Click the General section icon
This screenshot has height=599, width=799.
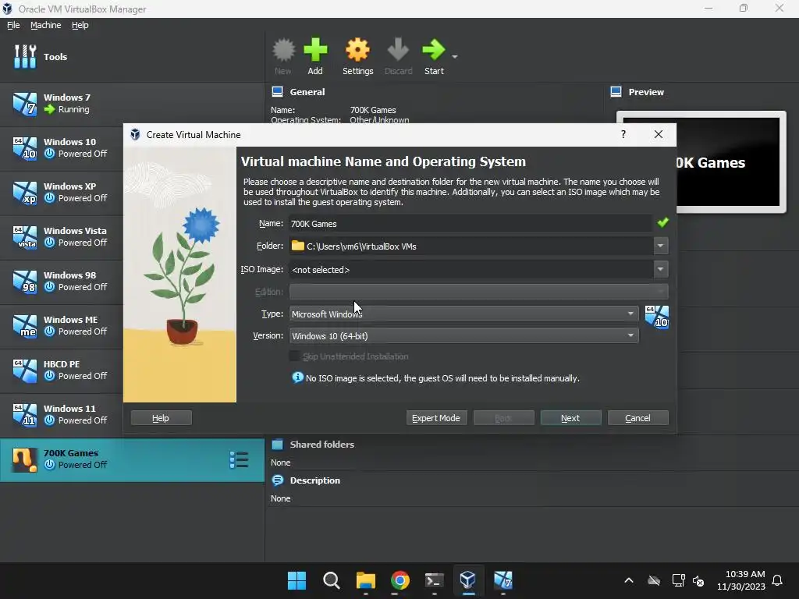277,92
